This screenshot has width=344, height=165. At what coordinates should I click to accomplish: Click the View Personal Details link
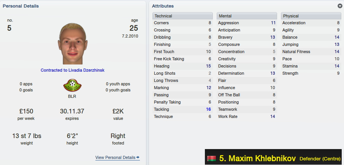(x=116, y=157)
